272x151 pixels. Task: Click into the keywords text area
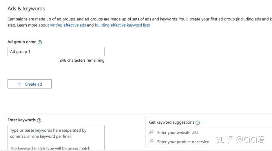click(x=56, y=138)
